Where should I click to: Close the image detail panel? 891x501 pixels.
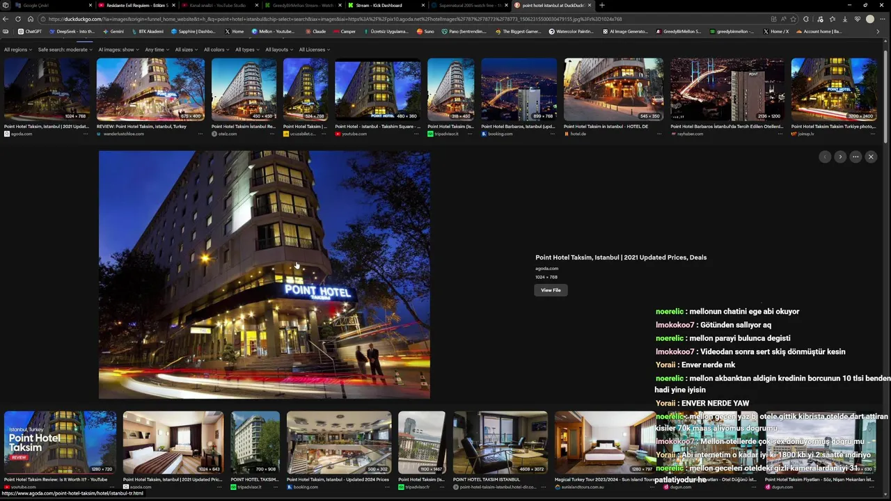[871, 157]
